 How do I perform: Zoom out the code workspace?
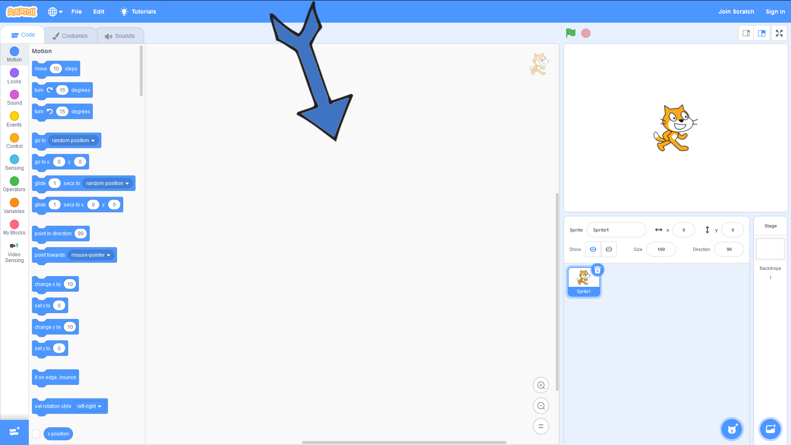tap(541, 406)
